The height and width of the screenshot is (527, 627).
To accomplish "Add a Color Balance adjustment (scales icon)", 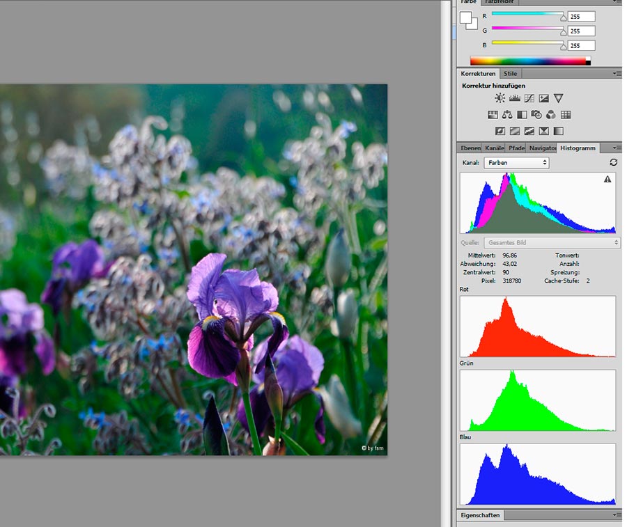I will (507, 115).
